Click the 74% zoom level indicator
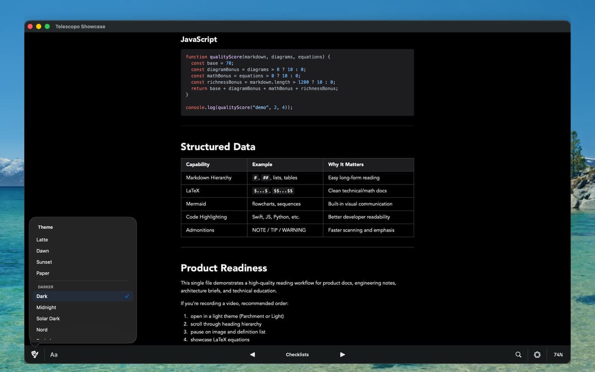The width and height of the screenshot is (595, 372). tap(558, 355)
